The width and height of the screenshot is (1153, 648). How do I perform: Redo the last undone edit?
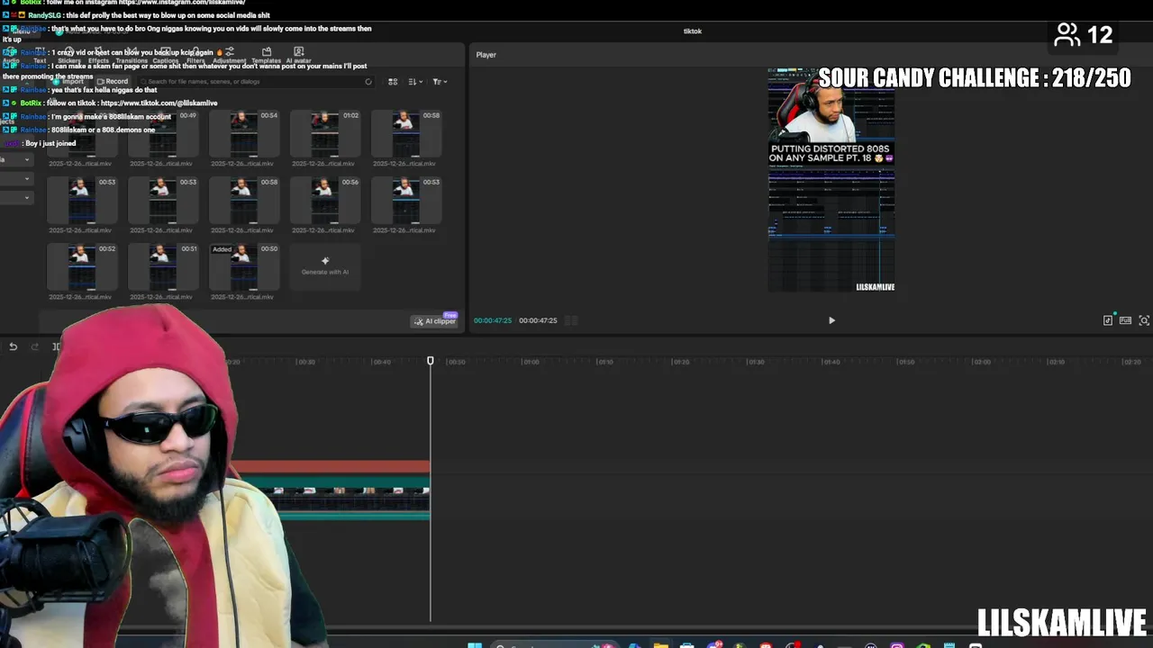coord(34,346)
